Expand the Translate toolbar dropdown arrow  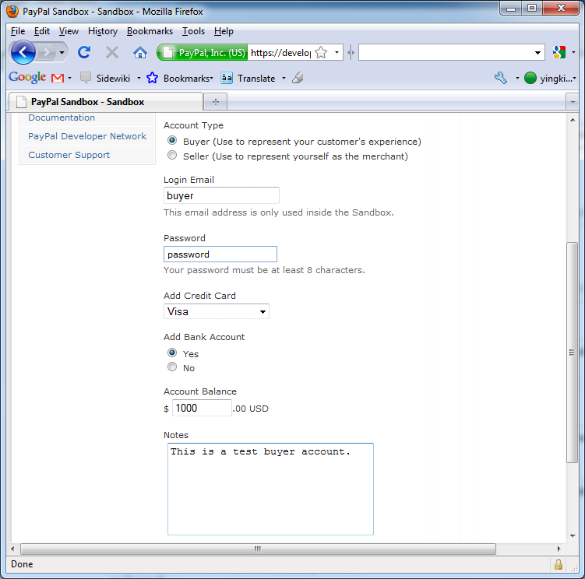pos(284,78)
